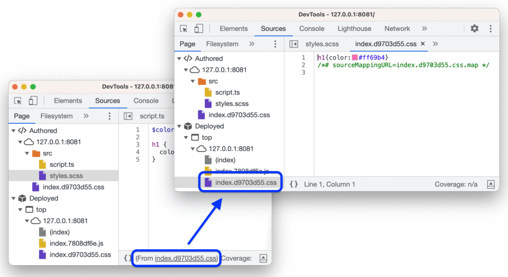Collapse Deployed section in front window
Viewport: 508px width, 277px height.
coord(179,126)
